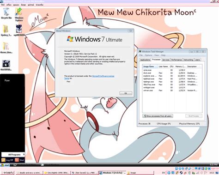219x175 pixels.
Task: Click the host Start button with Japanese text
Action: coord(7,173)
